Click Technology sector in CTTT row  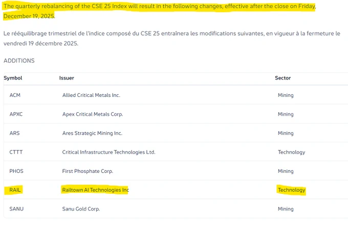point(292,152)
